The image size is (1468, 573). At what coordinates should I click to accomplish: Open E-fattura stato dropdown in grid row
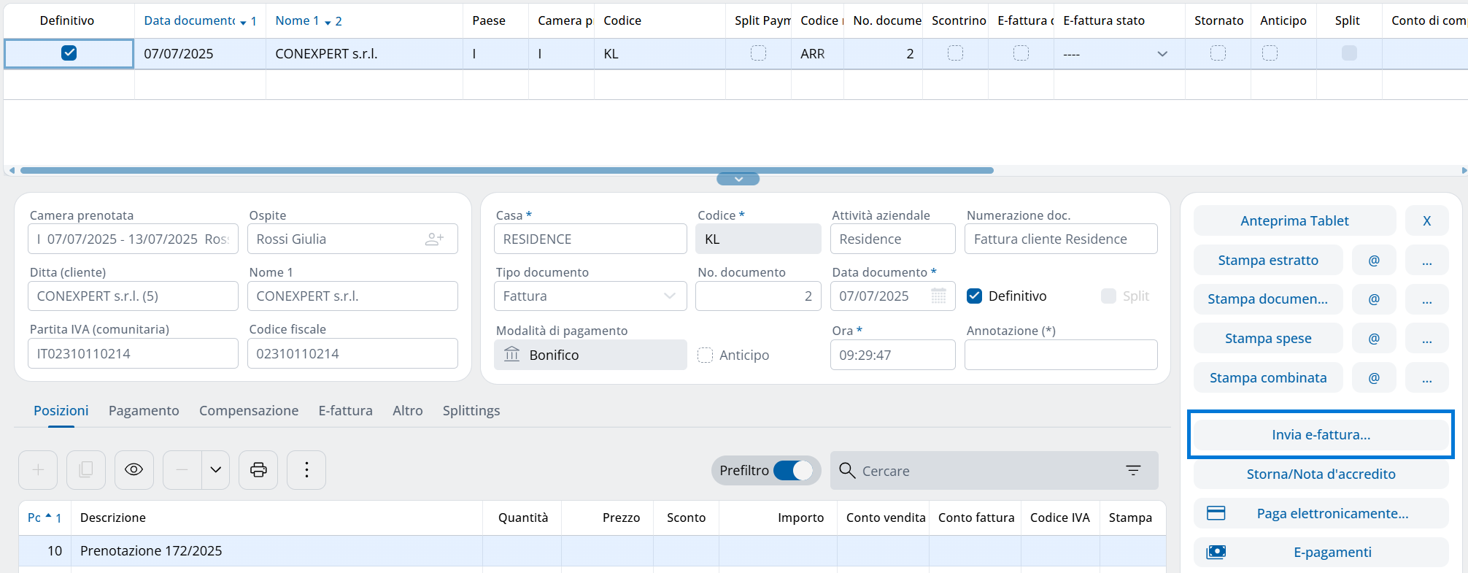(1162, 54)
